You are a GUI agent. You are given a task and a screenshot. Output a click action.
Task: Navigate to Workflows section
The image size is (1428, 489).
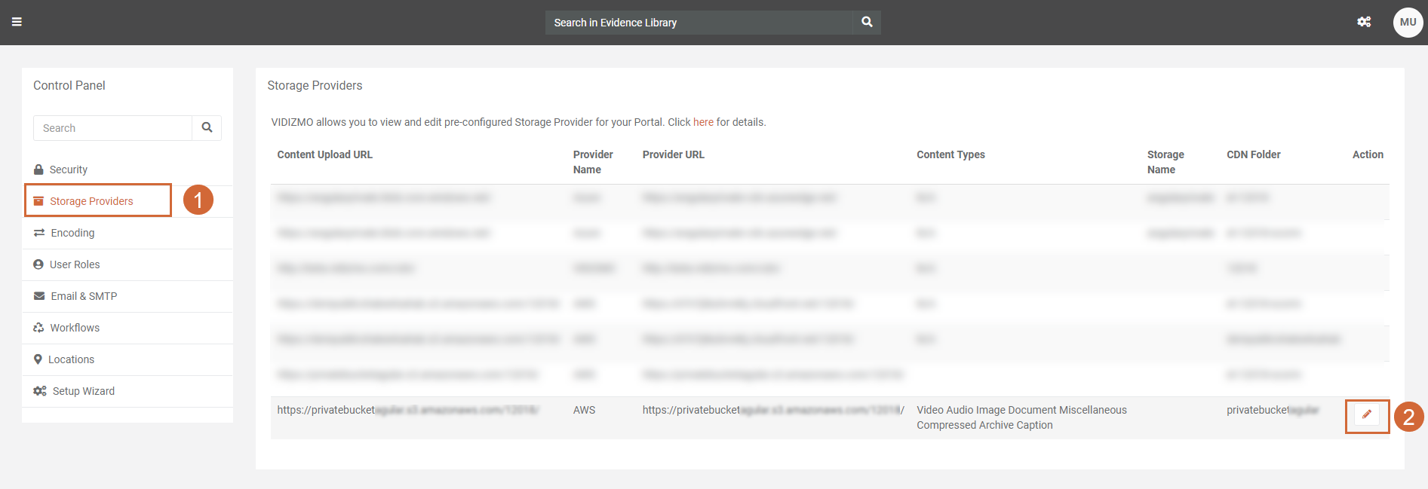tap(75, 328)
